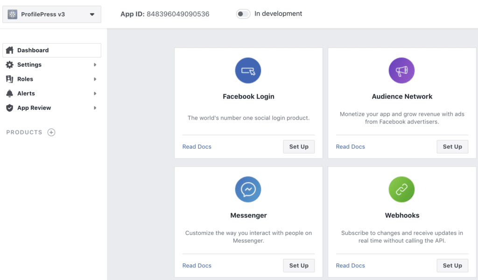Open Read Docs for Webhooks
The height and width of the screenshot is (280, 478).
coord(350,266)
